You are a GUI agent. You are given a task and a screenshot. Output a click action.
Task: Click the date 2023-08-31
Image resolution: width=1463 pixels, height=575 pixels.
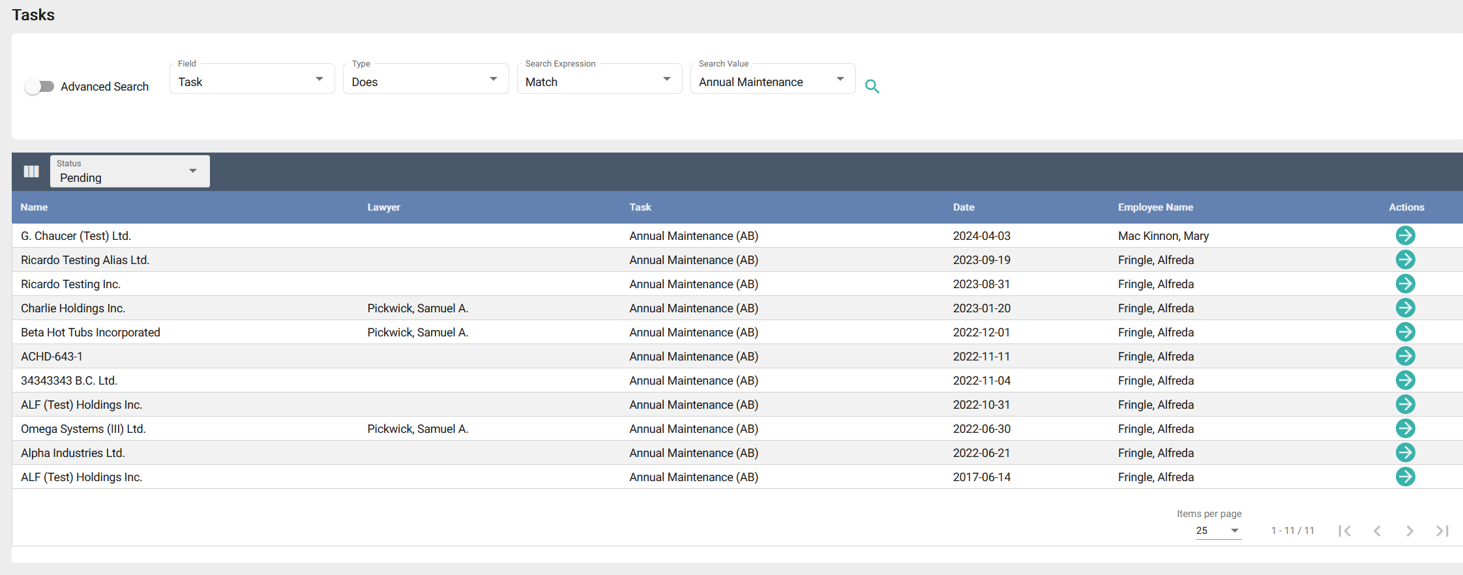point(982,284)
